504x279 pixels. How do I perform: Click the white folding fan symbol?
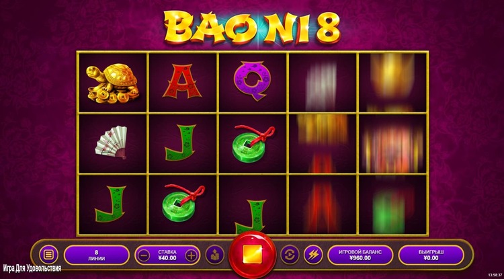(x=111, y=141)
